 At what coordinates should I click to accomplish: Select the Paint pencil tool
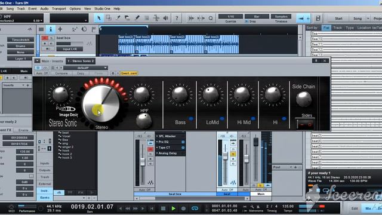point(137,18)
